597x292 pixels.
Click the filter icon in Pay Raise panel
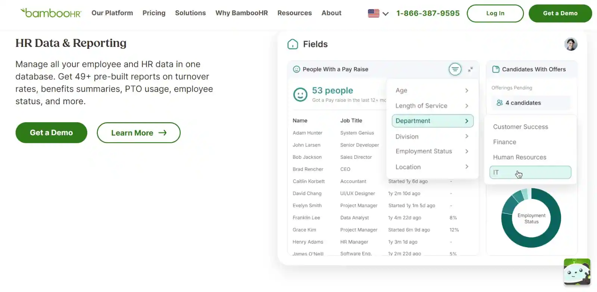tap(455, 69)
